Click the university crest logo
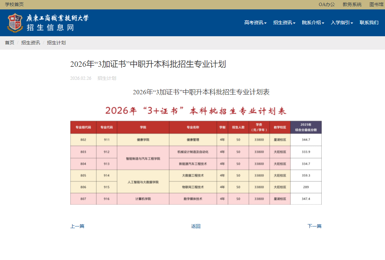 (15, 22)
